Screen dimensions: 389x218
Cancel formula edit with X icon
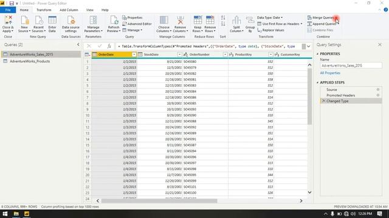point(89,46)
